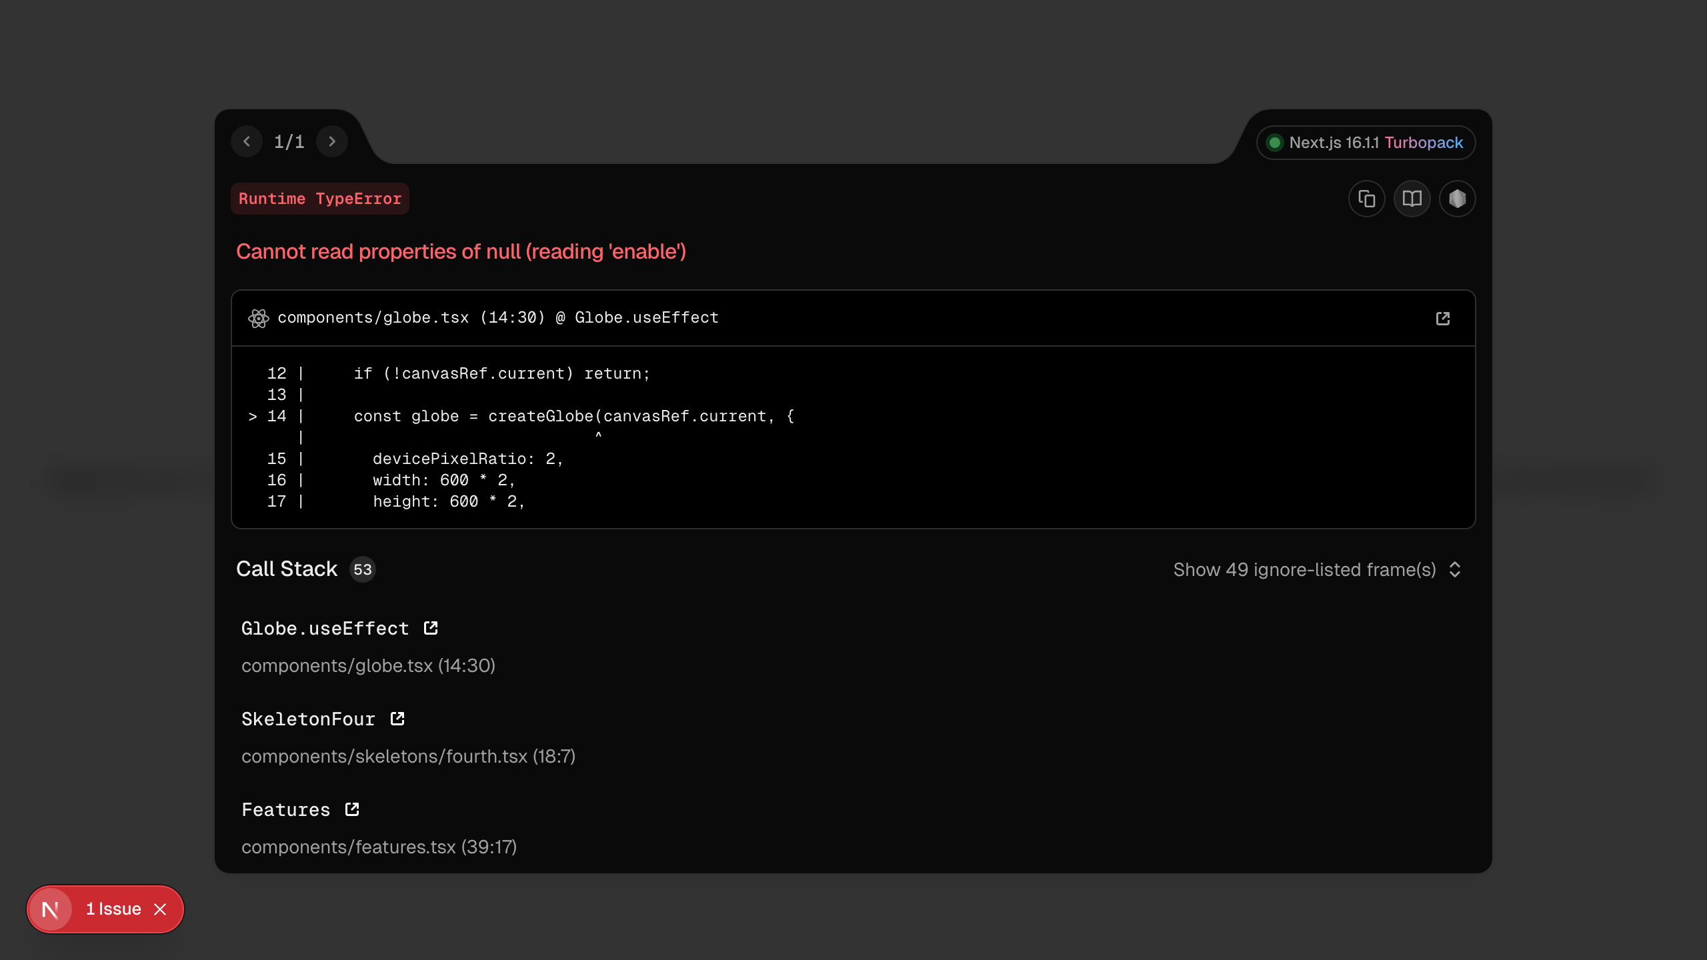Click the Next.js N logo badge
This screenshot has width=1707, height=960.
(x=51, y=909)
